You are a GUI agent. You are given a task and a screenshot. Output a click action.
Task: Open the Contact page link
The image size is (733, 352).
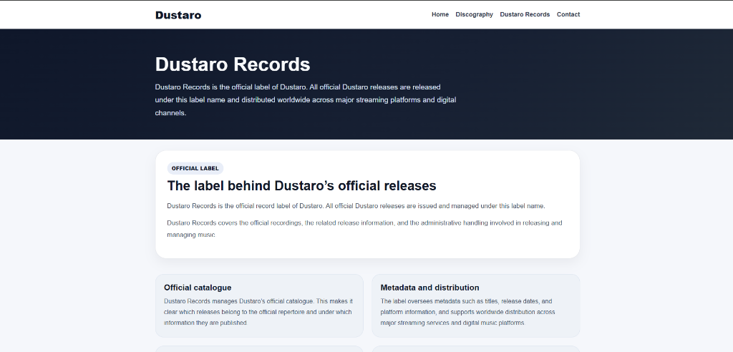(x=568, y=14)
